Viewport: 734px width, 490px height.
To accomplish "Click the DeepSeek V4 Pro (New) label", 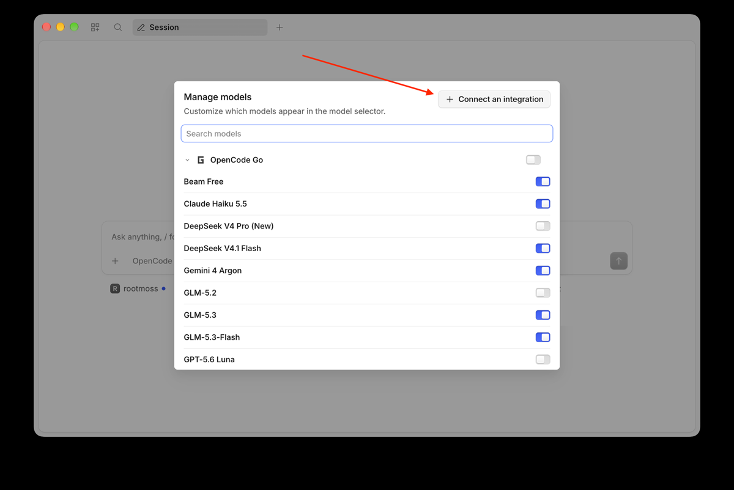I will click(229, 226).
